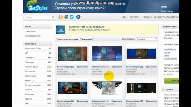Open the Mail.ru social icon
The image size is (191, 107).
[x=66, y=17]
